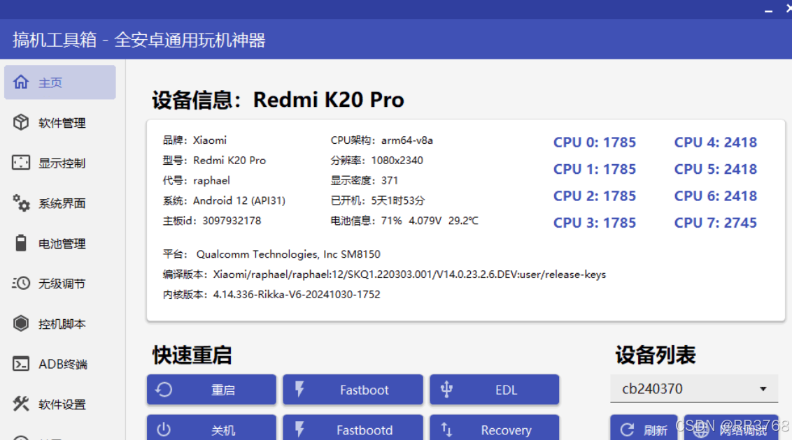Click the refresh icon on 刷新
This screenshot has height=440, width=792.
pyautogui.click(x=628, y=430)
